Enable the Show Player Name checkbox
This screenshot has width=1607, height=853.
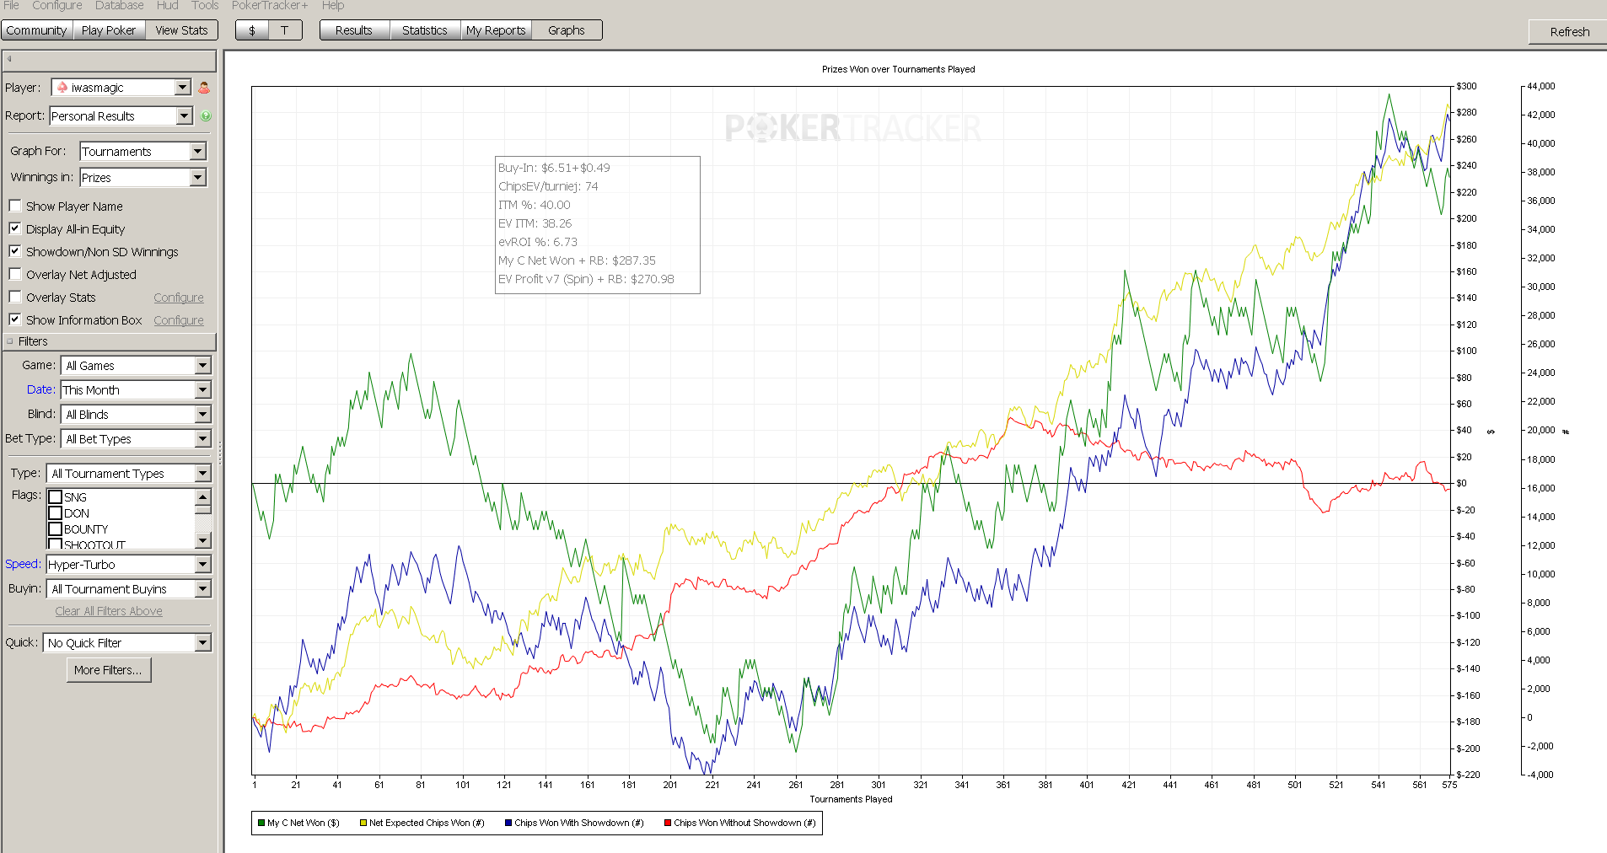pyautogui.click(x=15, y=206)
